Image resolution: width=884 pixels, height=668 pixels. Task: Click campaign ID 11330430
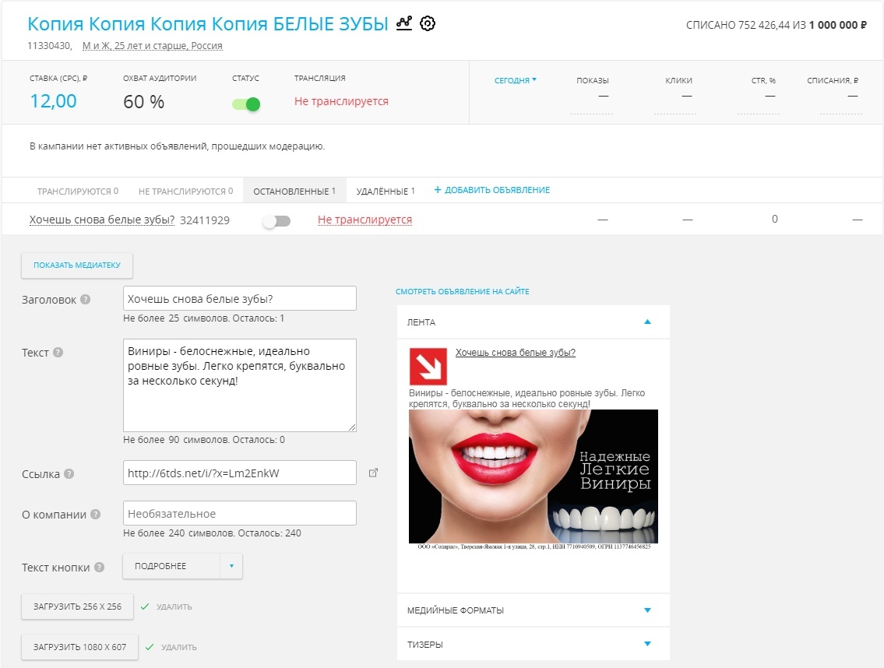click(x=50, y=46)
